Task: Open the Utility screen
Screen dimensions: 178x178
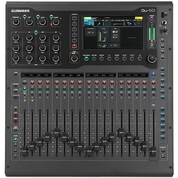Action: point(132,59)
